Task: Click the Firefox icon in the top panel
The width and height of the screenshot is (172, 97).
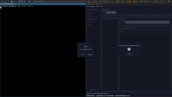Action: coord(29,1)
